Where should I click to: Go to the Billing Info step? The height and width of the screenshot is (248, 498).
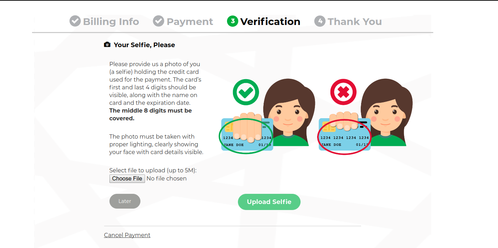[x=111, y=21]
